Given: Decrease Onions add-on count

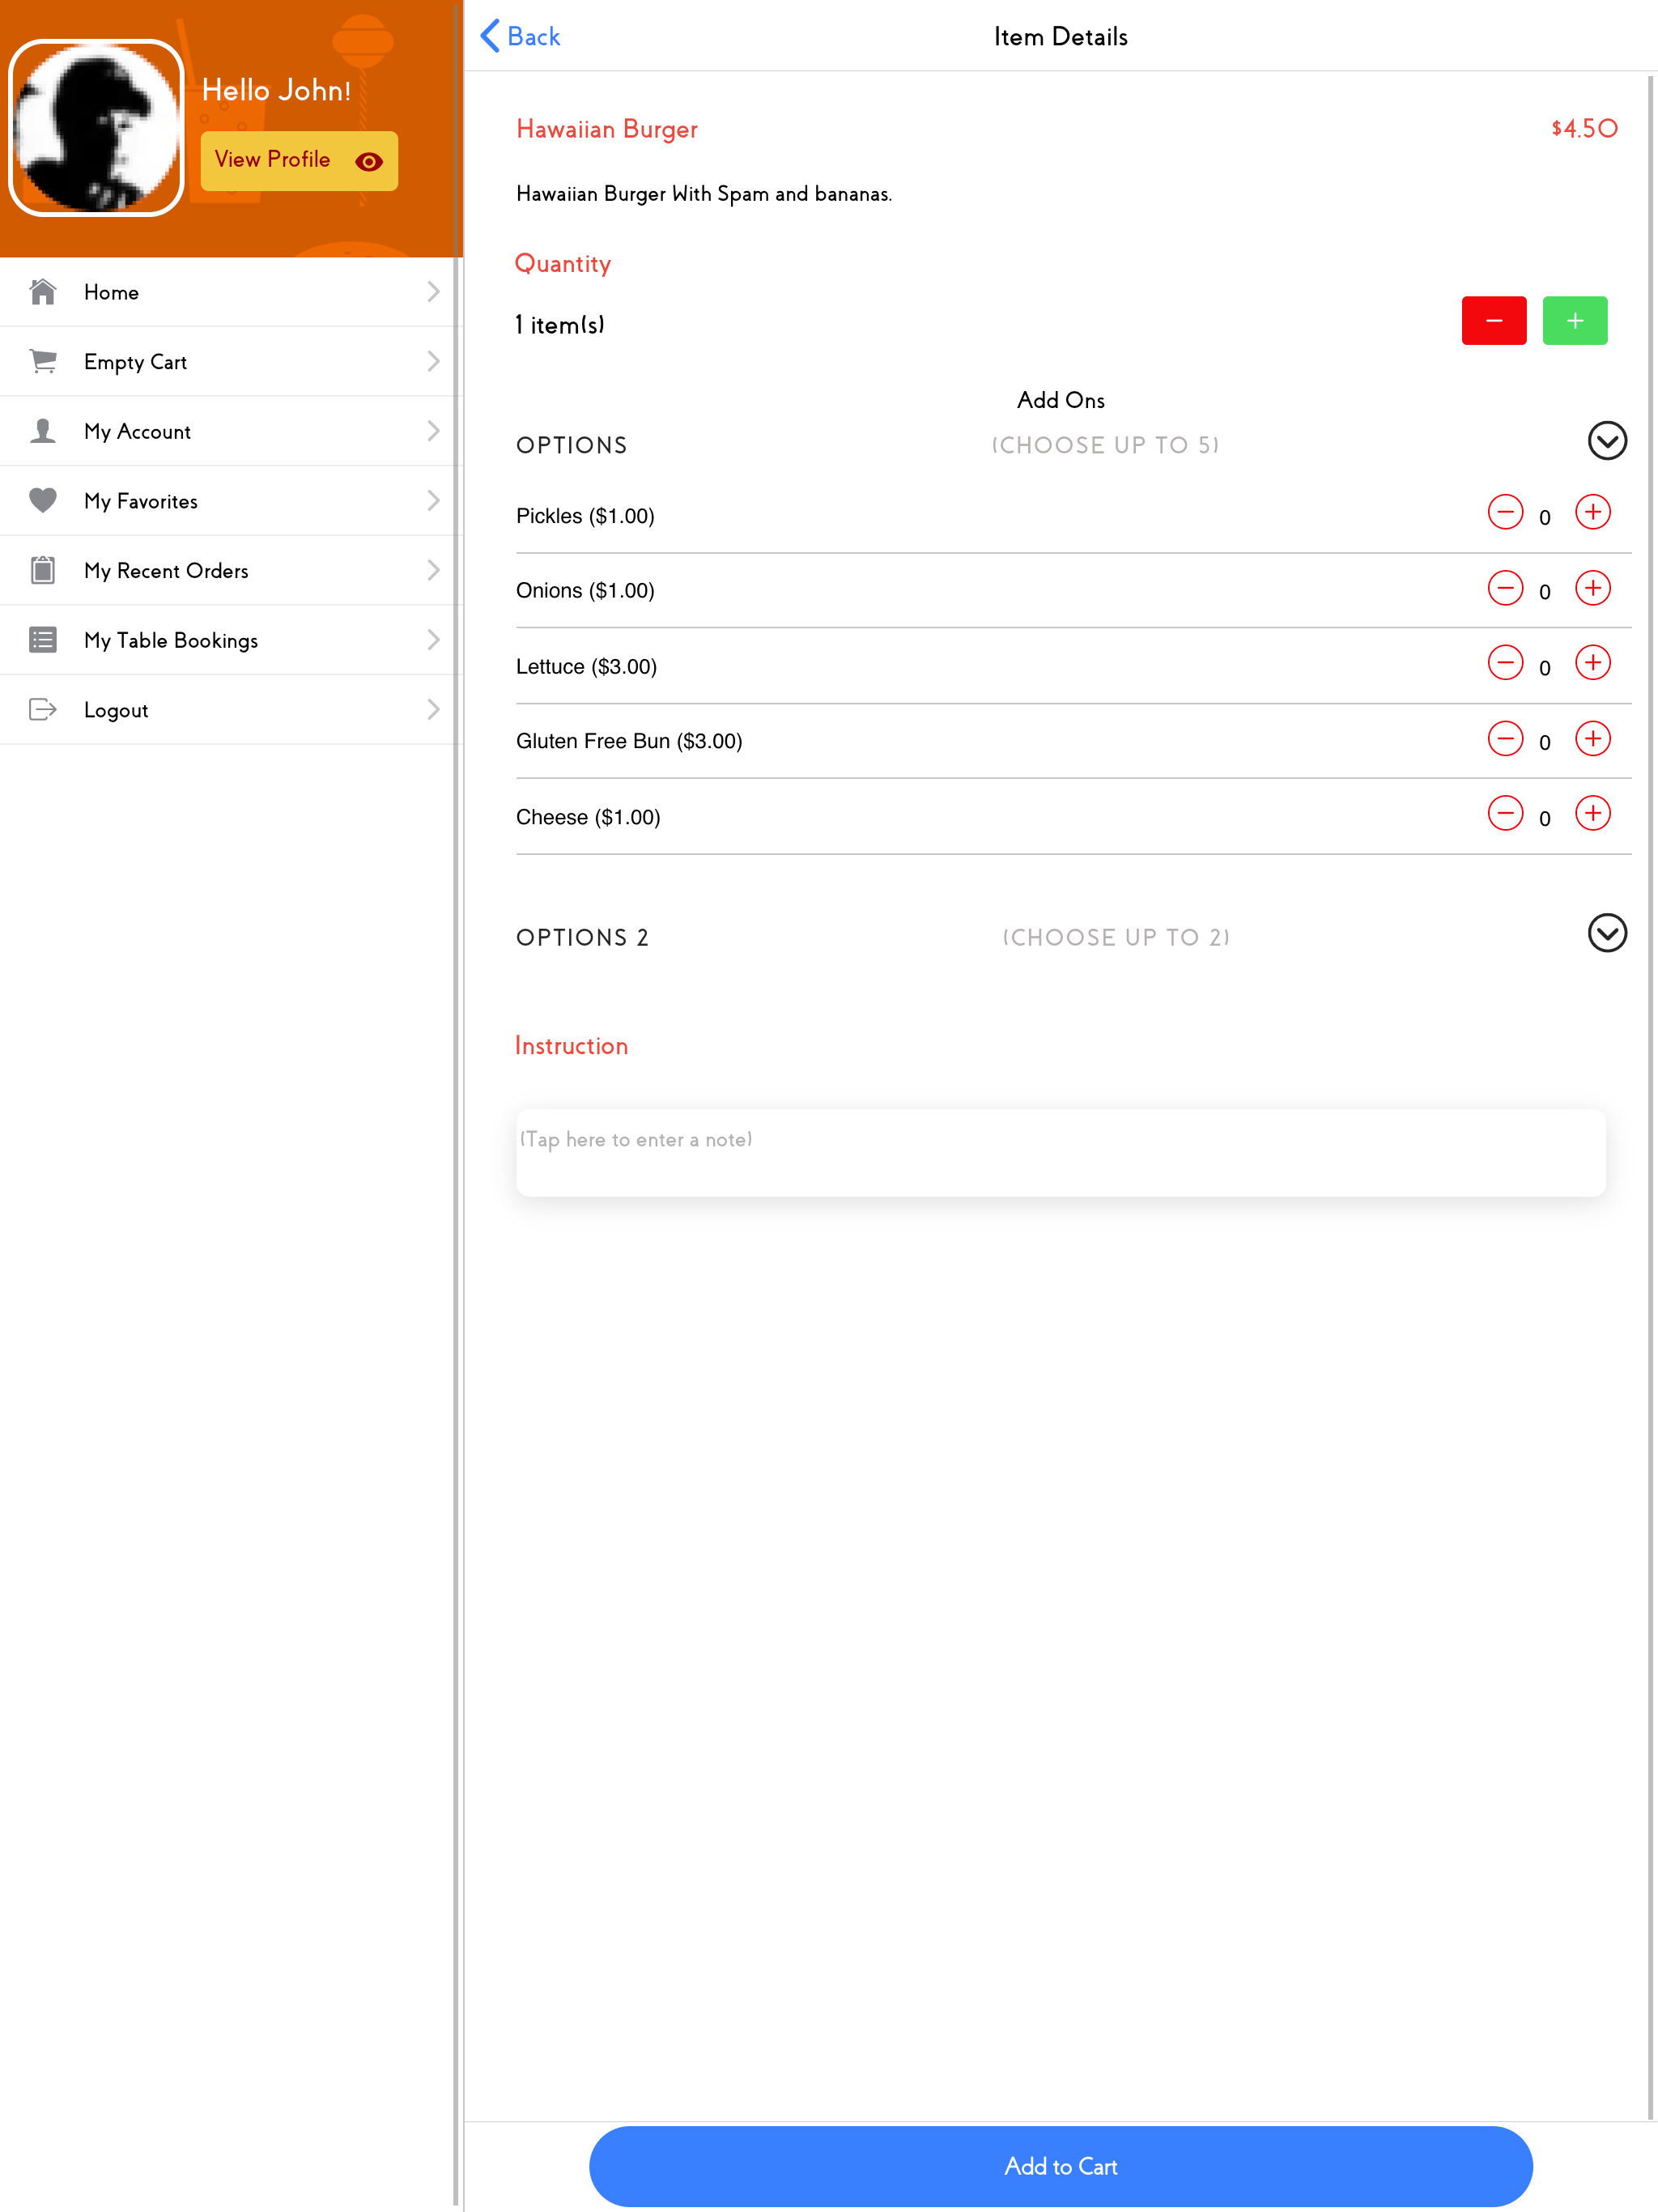Looking at the screenshot, I should tap(1505, 588).
